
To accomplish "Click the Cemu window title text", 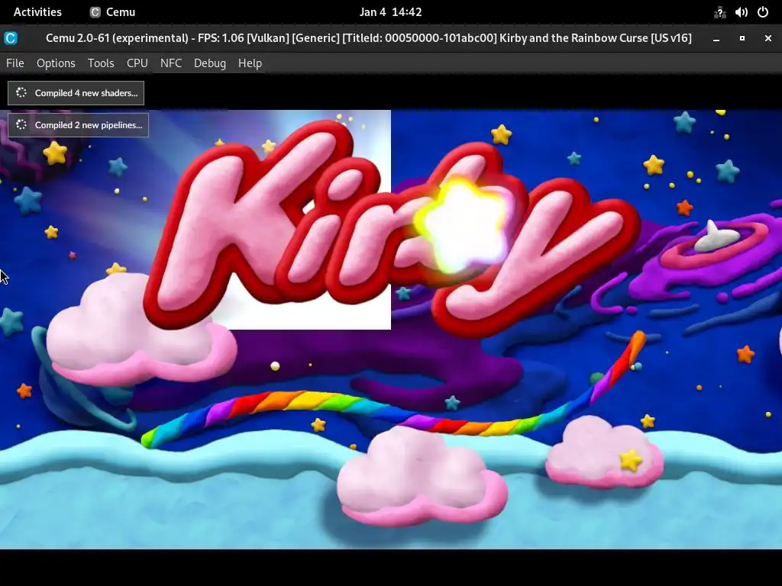I will [x=369, y=38].
